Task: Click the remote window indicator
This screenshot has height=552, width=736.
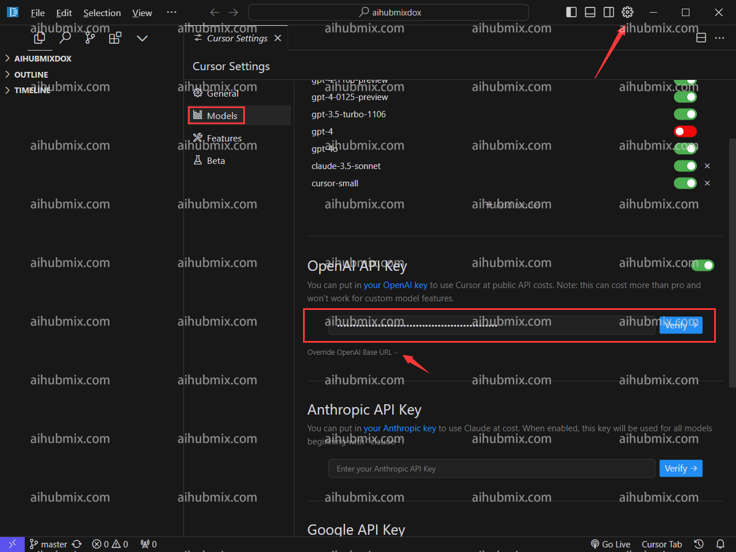Action: click(12, 544)
